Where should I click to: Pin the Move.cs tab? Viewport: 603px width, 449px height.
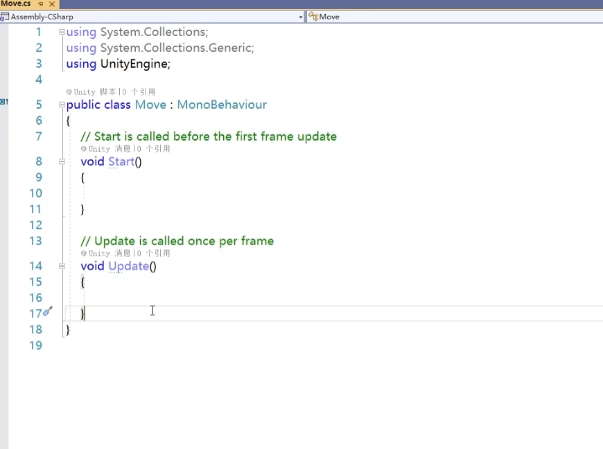coord(41,4)
